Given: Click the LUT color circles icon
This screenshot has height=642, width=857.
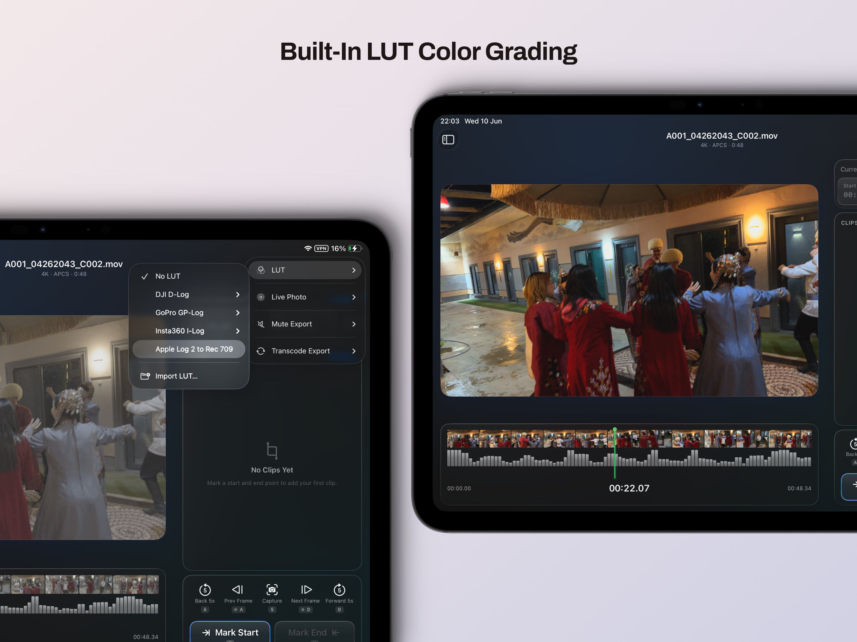Looking at the screenshot, I should click(261, 270).
